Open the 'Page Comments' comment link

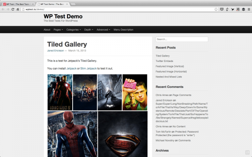[182, 95]
